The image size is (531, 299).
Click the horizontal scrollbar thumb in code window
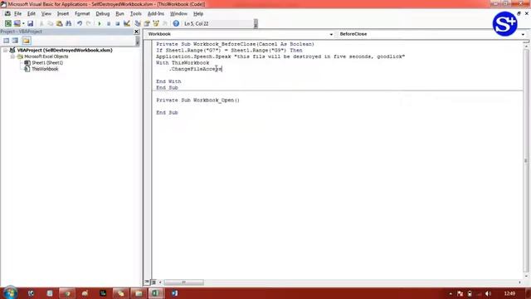pyautogui.click(x=183, y=282)
